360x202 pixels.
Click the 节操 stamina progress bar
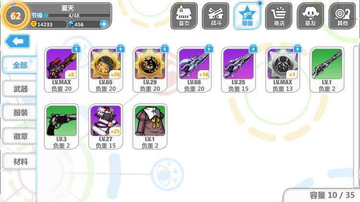77,16
